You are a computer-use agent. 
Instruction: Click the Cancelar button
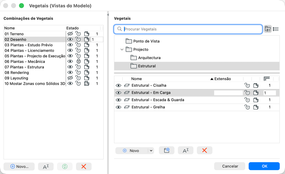point(230,166)
